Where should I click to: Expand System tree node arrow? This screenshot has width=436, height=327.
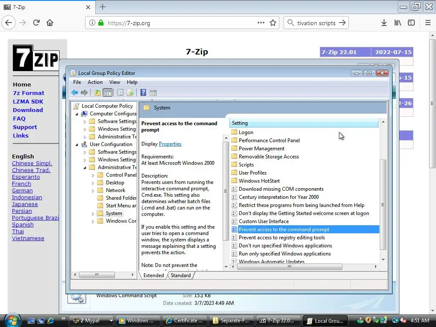[x=93, y=214]
